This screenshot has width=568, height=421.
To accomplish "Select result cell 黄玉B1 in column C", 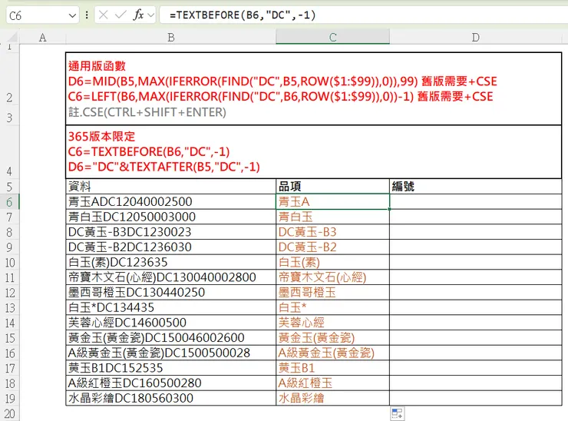I will (332, 368).
